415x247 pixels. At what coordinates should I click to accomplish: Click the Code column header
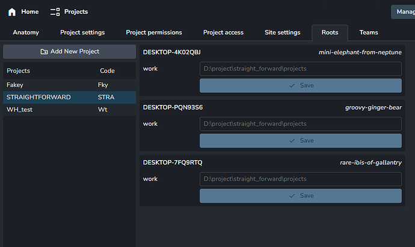point(107,71)
